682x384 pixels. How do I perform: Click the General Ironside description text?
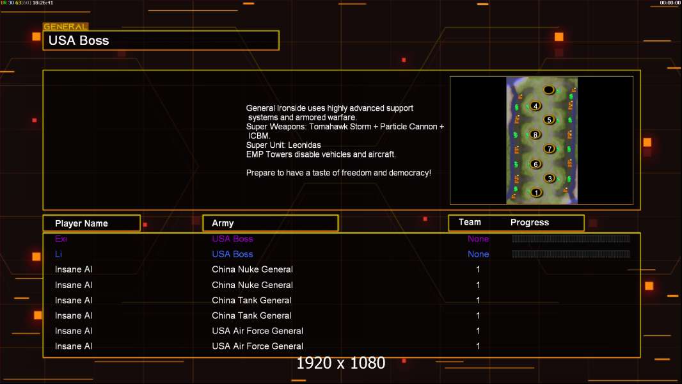[345, 140]
